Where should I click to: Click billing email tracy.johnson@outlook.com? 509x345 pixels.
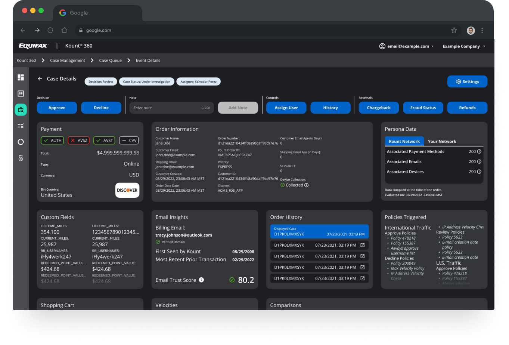coord(184,235)
